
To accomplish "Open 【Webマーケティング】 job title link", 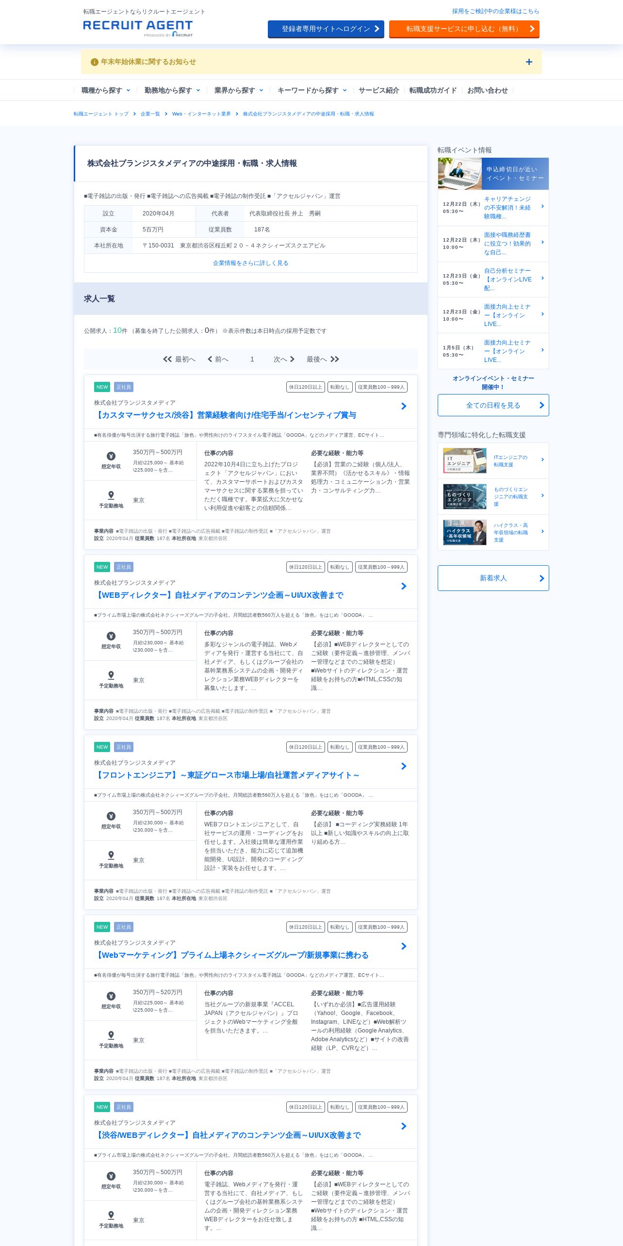I will [231, 955].
